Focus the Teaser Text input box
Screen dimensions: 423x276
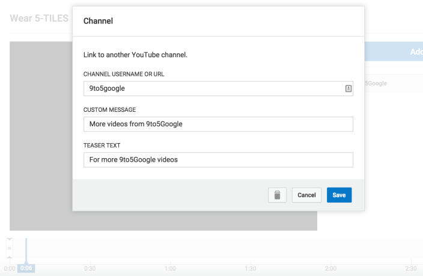click(x=218, y=159)
